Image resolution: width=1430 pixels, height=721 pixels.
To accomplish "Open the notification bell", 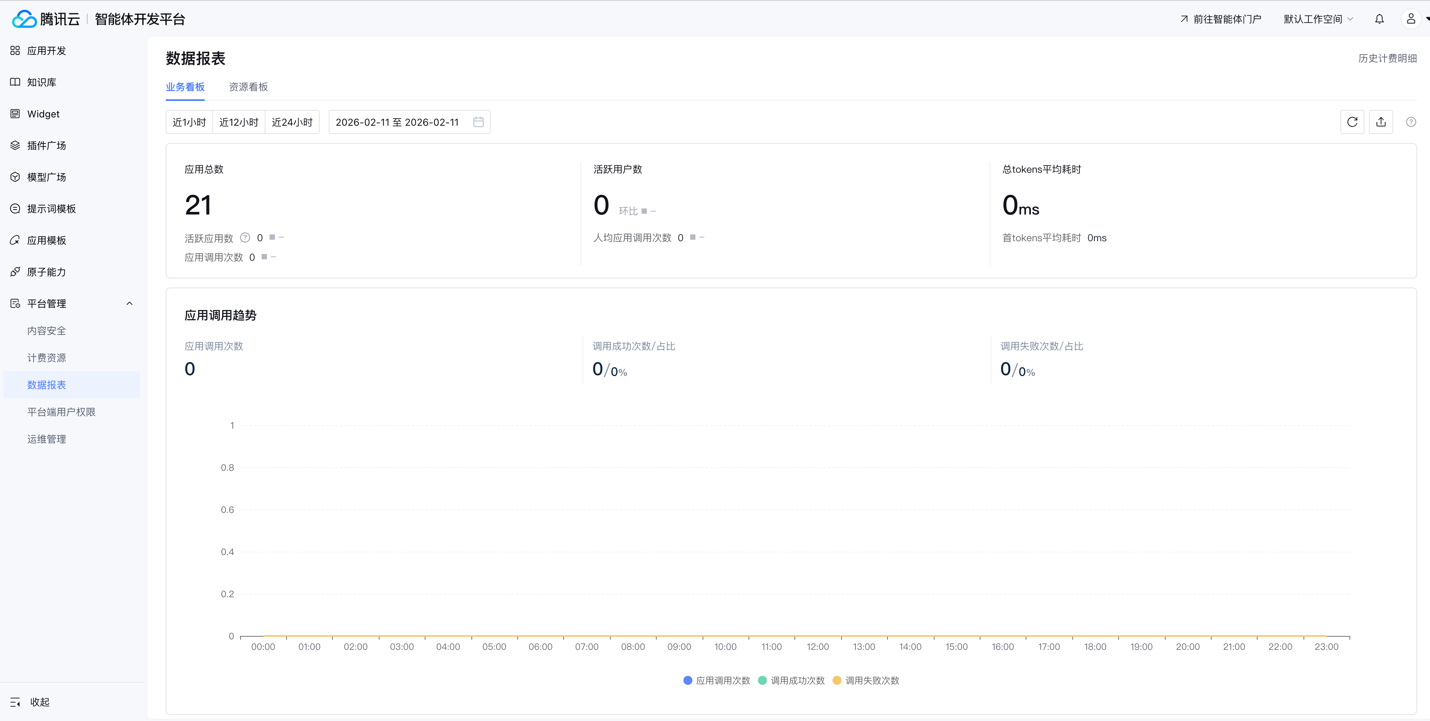I will coord(1380,20).
